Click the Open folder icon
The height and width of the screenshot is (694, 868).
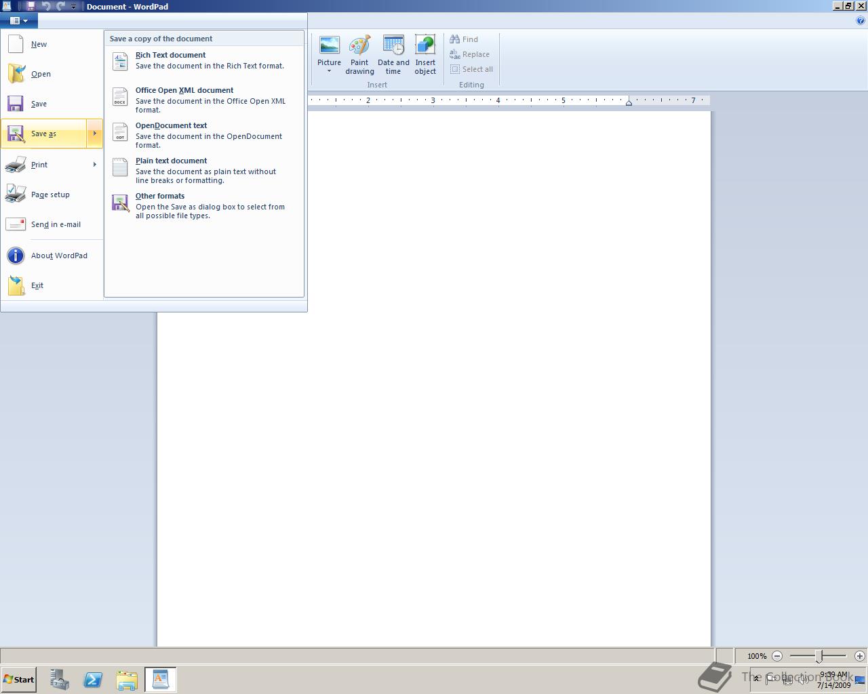[16, 74]
